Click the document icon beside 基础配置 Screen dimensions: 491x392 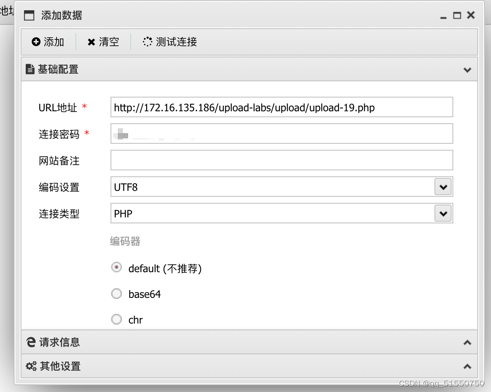click(30, 69)
